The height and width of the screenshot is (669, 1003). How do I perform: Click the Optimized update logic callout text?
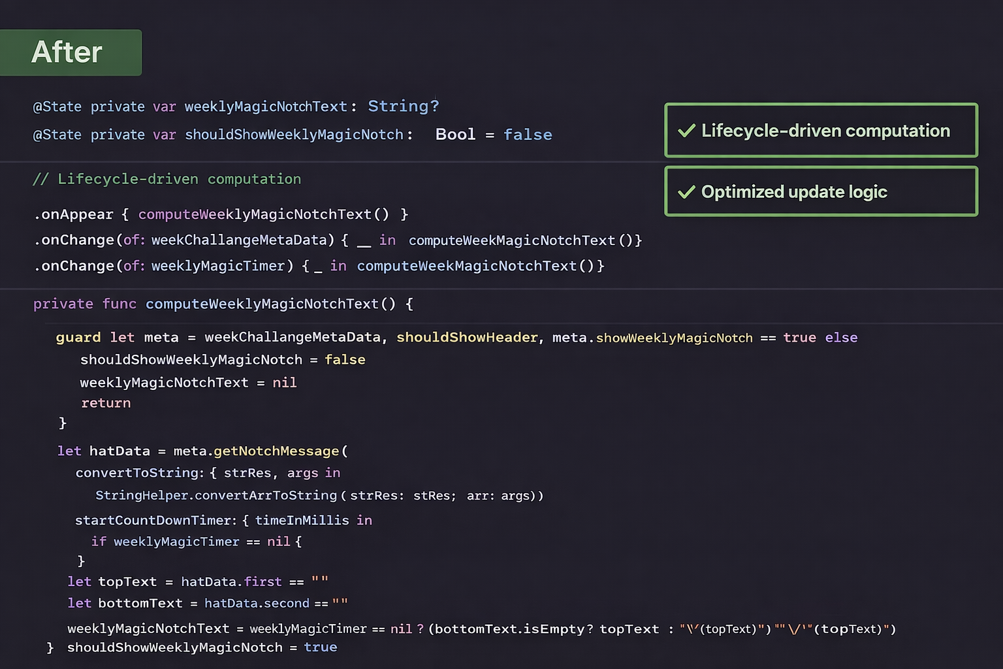pyautogui.click(x=794, y=192)
